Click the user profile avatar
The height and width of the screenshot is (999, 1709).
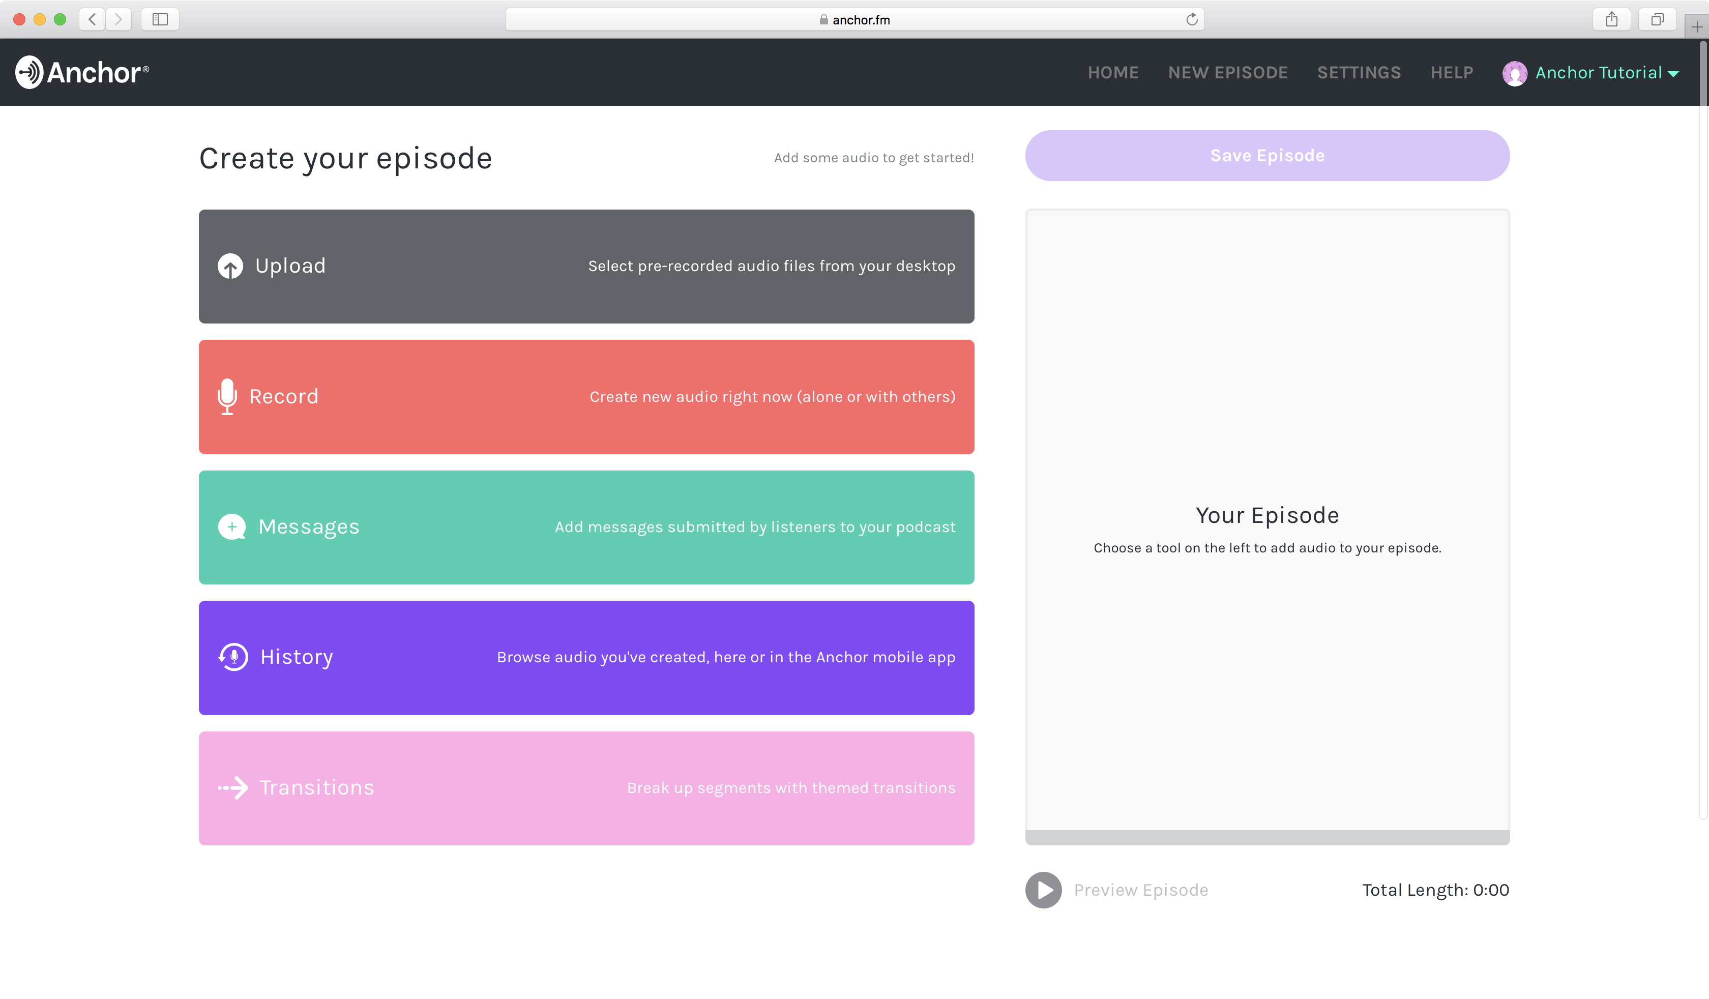tap(1514, 73)
